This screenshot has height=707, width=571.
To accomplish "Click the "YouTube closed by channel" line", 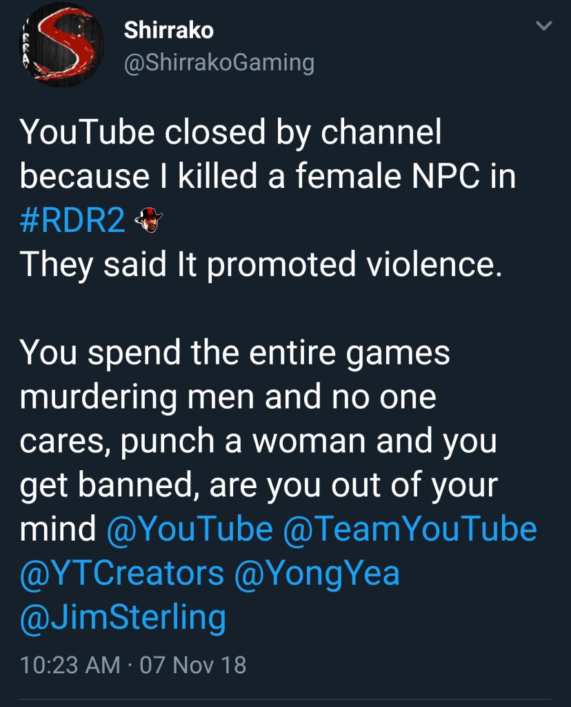I will click(x=230, y=132).
